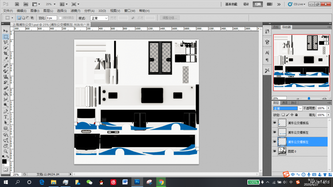Open the 滤镜 filter menu

(75, 11)
